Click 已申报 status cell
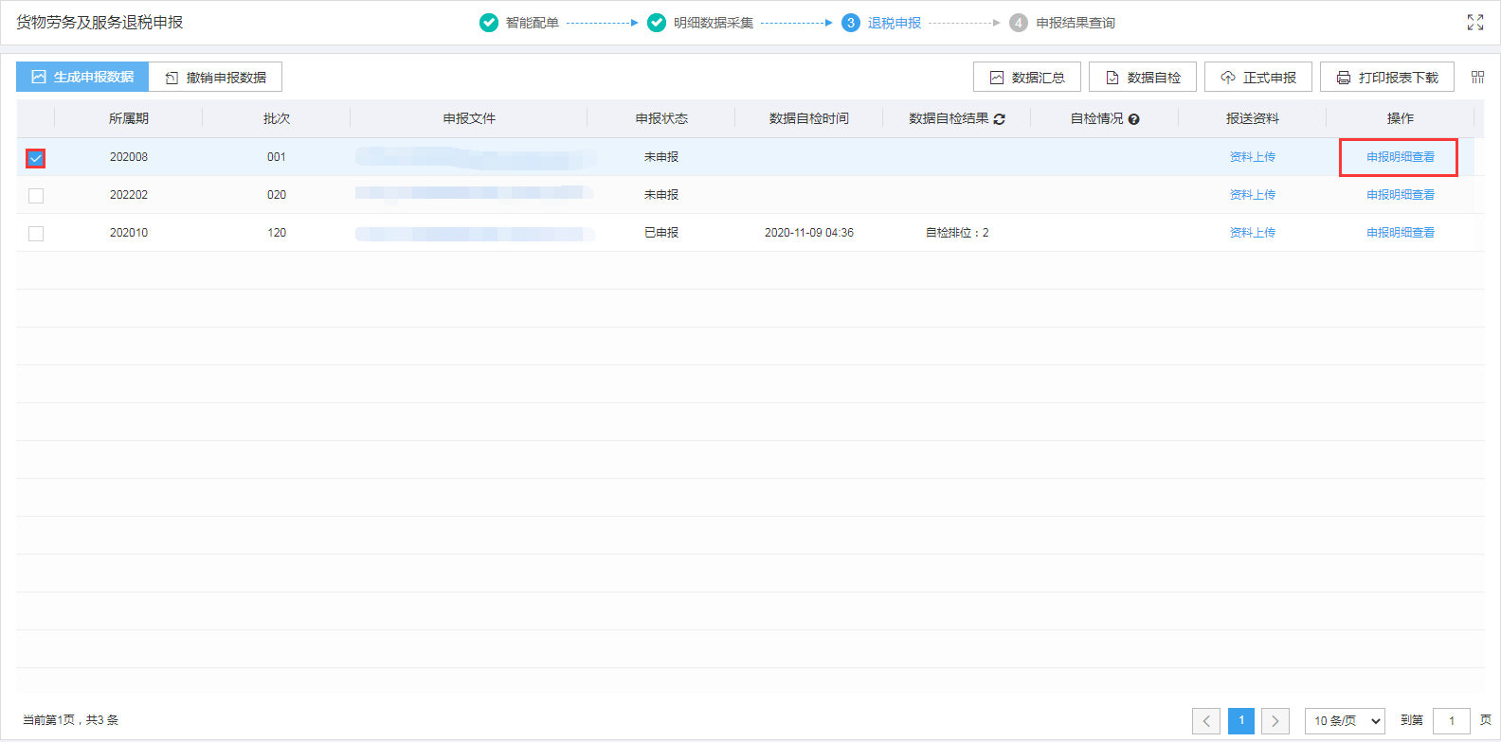The width and height of the screenshot is (1501, 742). click(x=661, y=233)
